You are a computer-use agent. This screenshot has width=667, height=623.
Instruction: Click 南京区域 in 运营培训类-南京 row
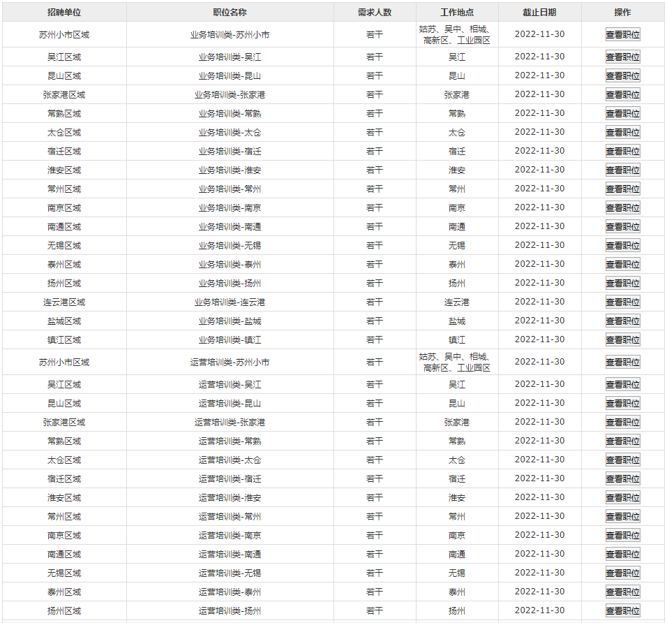(x=64, y=535)
